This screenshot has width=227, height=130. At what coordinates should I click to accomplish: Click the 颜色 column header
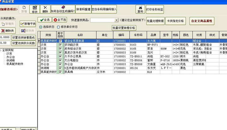[x=186, y=35]
